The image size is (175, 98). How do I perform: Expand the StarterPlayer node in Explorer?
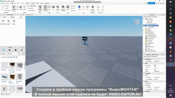144,44
